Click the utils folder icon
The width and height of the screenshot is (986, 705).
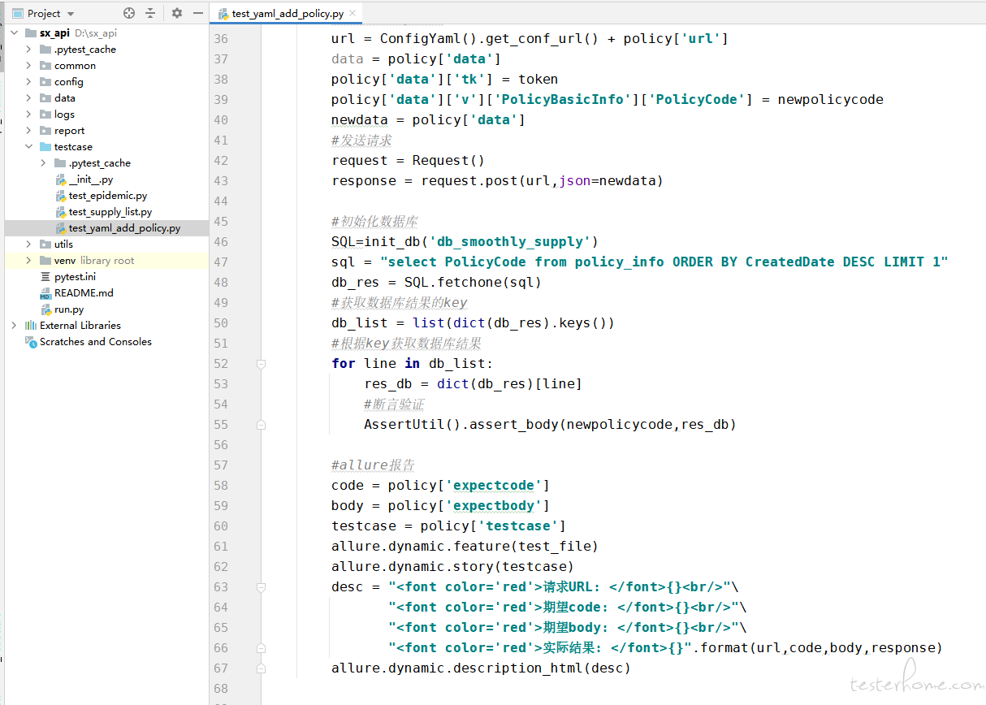(46, 244)
